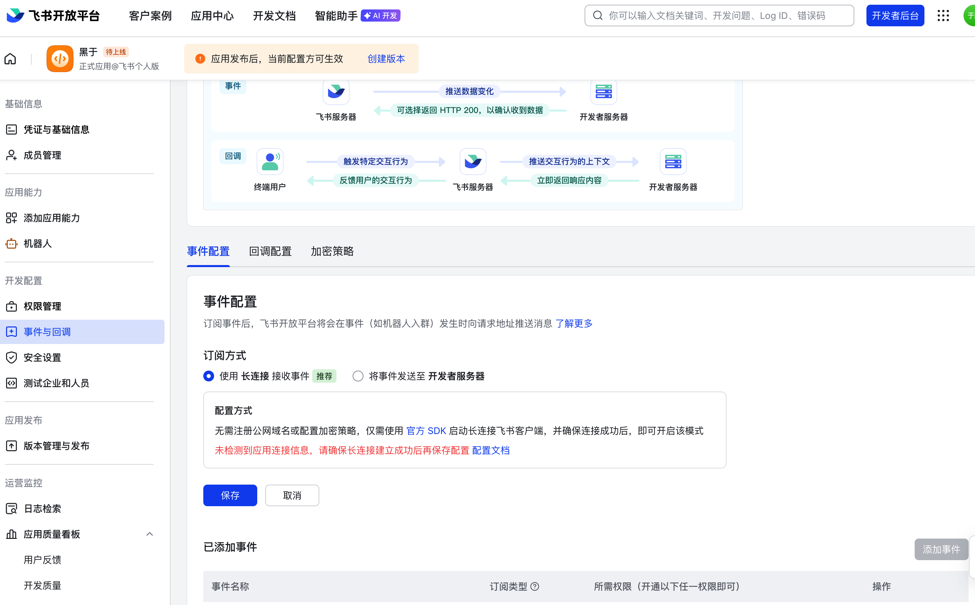
Task: Click the 创建版本 link
Action: pyautogui.click(x=386, y=59)
